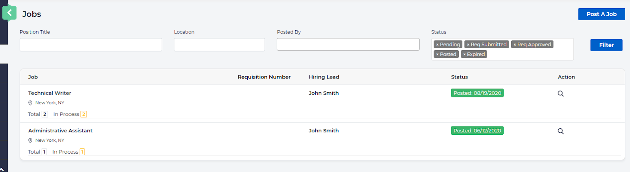Click Total count for Administrative Assistant
Viewport: 630px width, 172px height.
[x=44, y=152]
